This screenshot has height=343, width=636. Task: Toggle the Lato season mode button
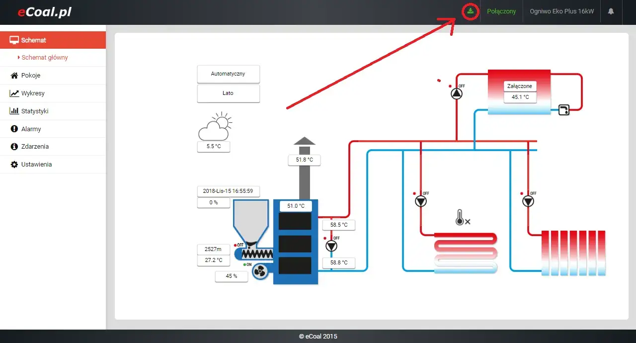click(x=228, y=93)
